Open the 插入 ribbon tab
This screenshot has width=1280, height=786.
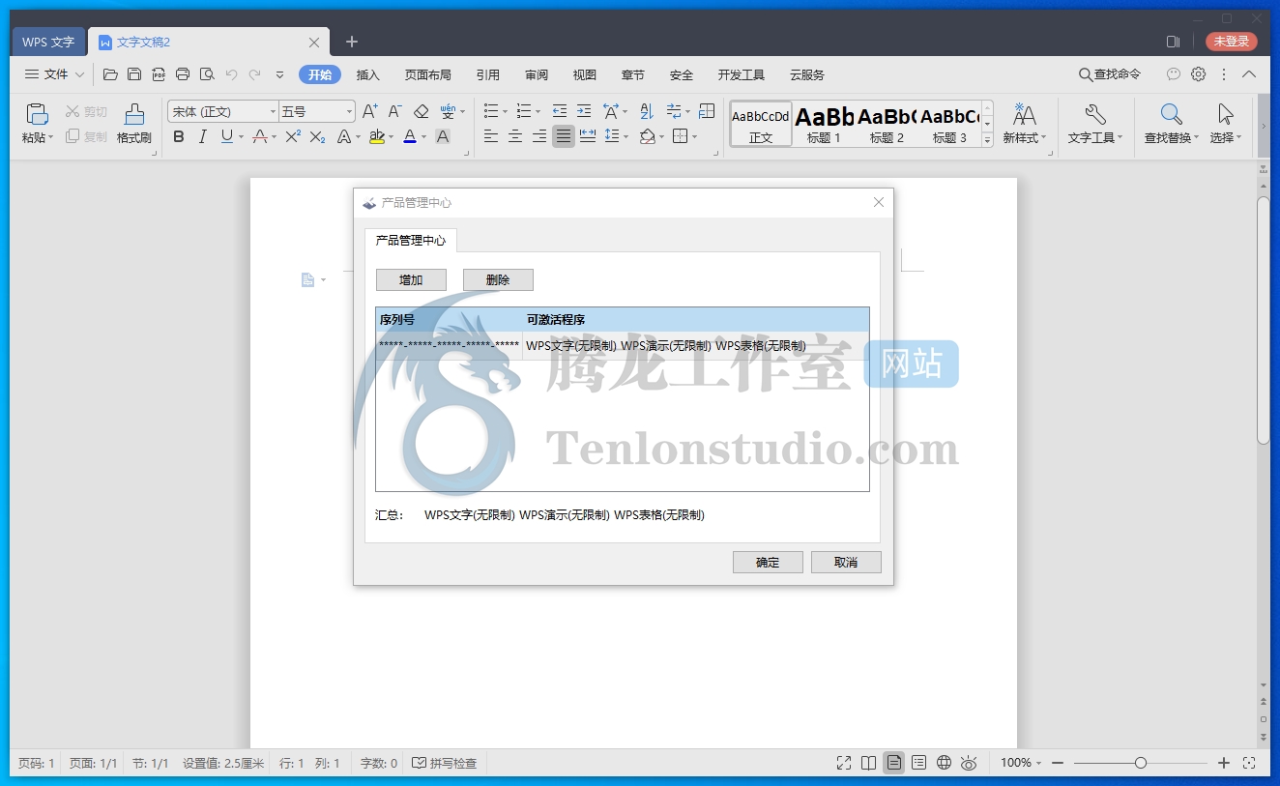[x=367, y=74]
